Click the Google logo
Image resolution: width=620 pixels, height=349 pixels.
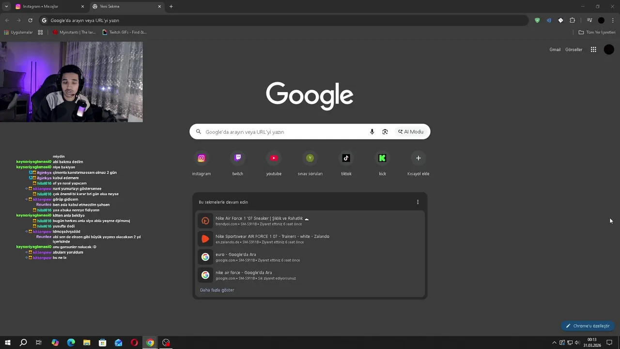point(310,95)
